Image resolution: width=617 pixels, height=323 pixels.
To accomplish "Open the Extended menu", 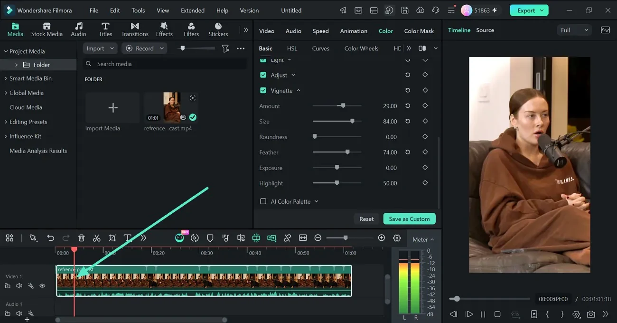I will tap(193, 10).
